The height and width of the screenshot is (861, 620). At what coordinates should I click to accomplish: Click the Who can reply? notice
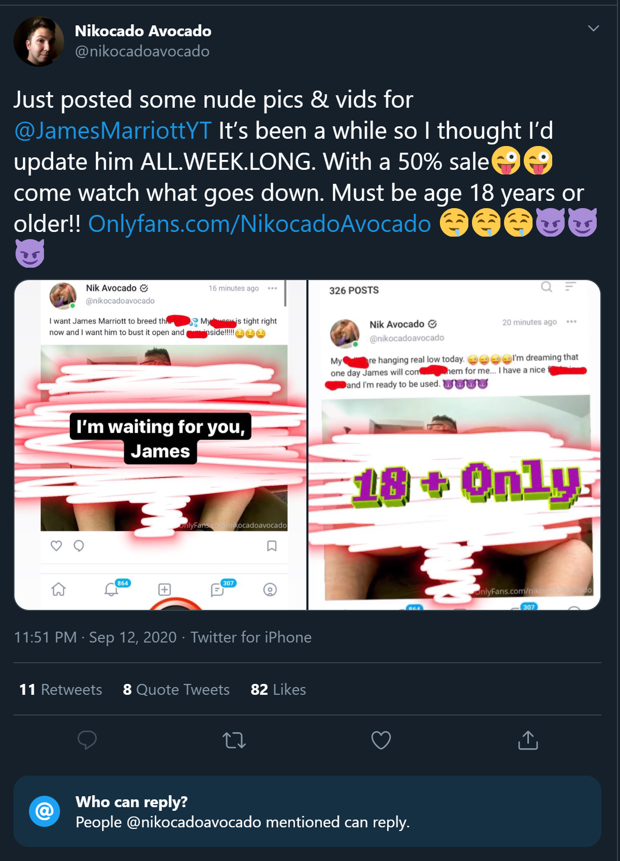tap(307, 811)
